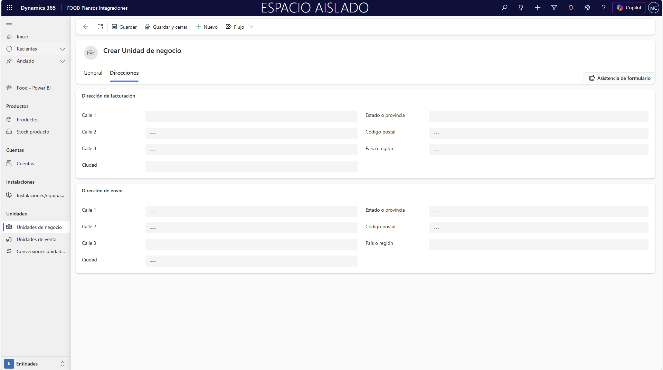
Task: Go back with the arrow icon
Action: (x=86, y=27)
